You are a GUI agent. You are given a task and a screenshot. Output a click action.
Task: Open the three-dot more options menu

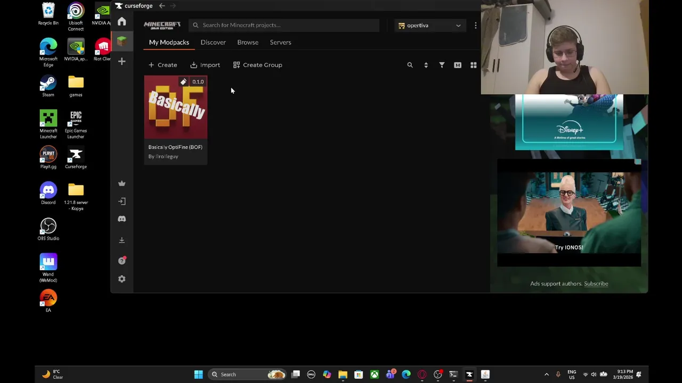[475, 25]
